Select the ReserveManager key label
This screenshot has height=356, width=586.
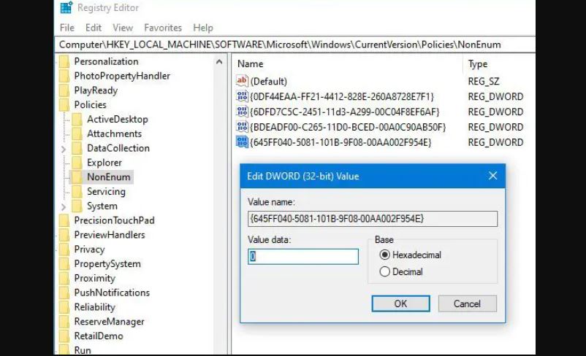tap(109, 322)
